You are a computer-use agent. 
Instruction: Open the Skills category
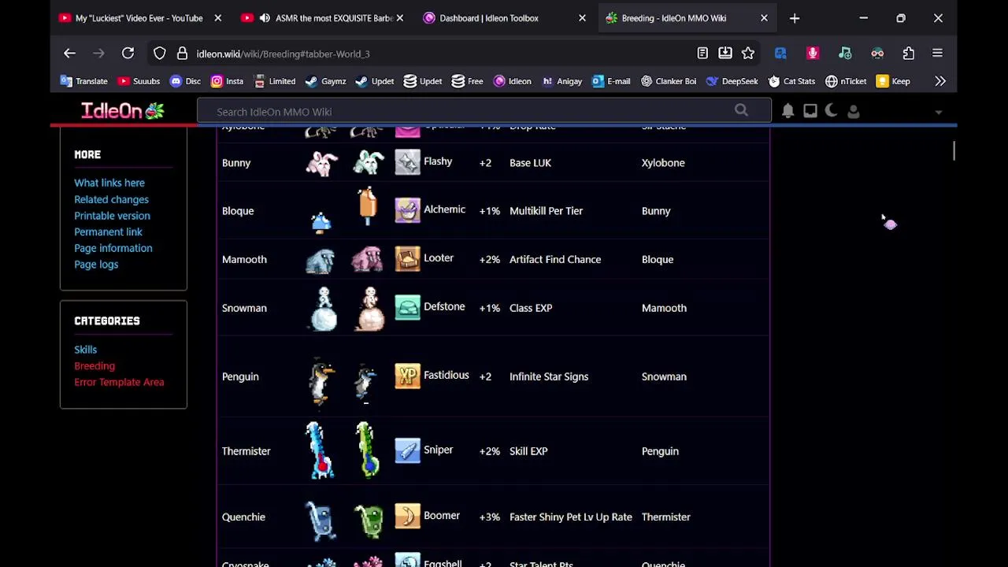pos(85,350)
